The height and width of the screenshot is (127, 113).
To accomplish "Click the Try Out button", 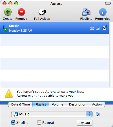I will (x=85, y=123).
